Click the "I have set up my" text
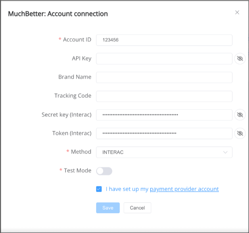The height and width of the screenshot is (233, 249). pos(127,189)
